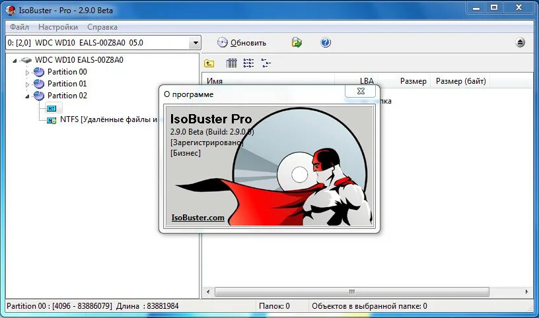Open the Файл menu
539x318 pixels.
(x=19, y=27)
